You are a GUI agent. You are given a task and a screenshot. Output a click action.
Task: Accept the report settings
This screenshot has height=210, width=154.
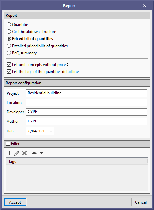[15, 202]
